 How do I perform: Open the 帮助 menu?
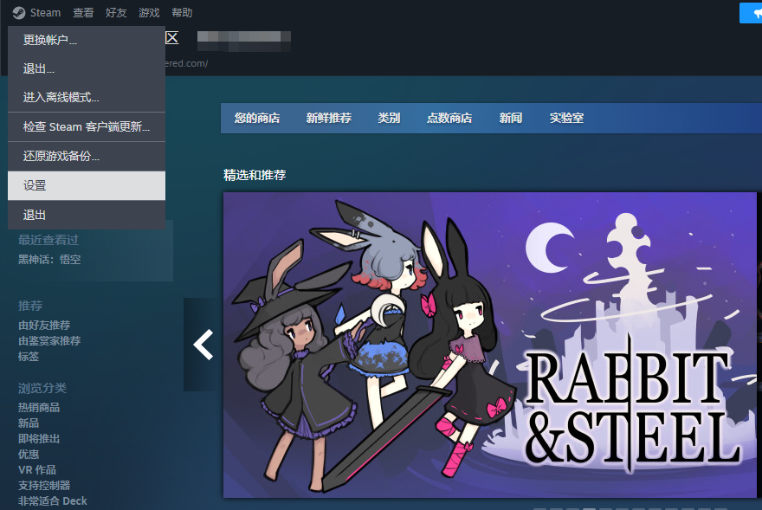[182, 13]
